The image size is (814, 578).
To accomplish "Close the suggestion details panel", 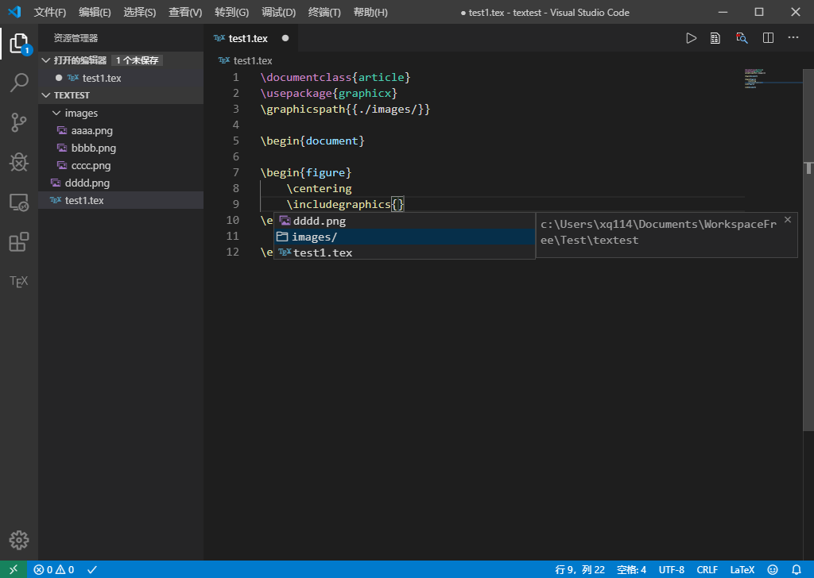I will click(788, 220).
